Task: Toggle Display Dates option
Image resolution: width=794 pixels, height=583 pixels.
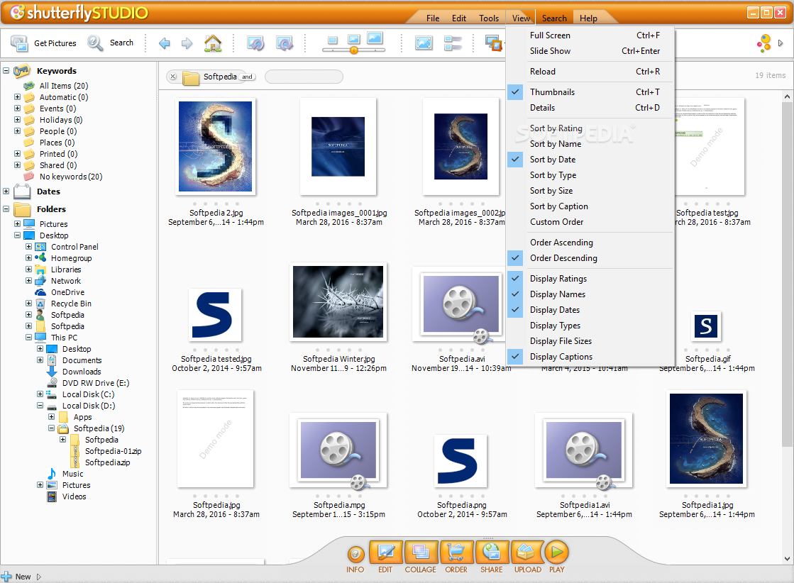Action: point(590,310)
